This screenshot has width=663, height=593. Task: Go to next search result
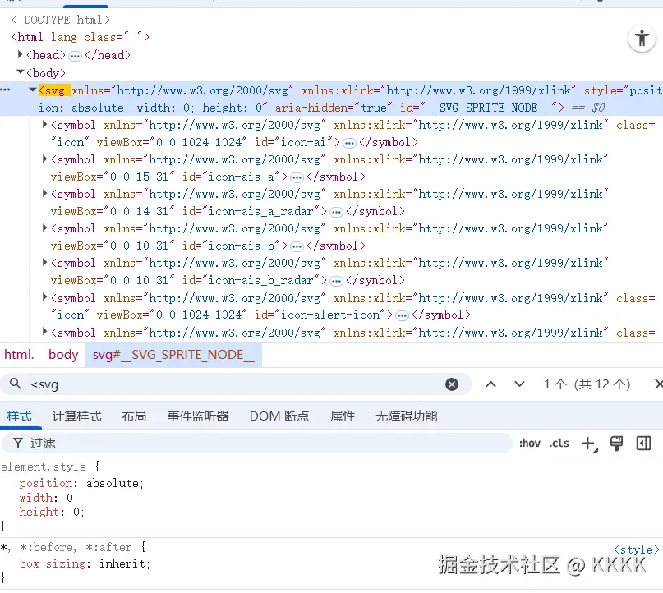(519, 384)
